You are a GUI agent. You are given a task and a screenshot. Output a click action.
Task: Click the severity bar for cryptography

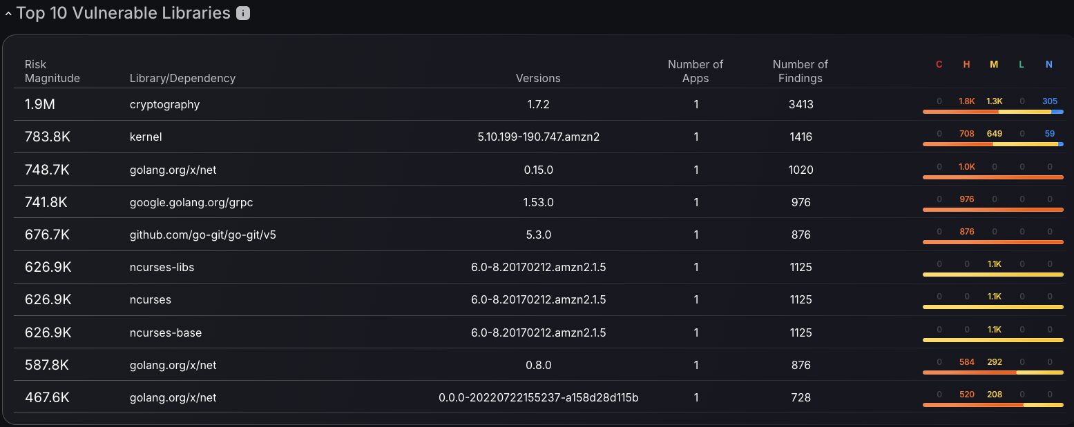pos(993,112)
